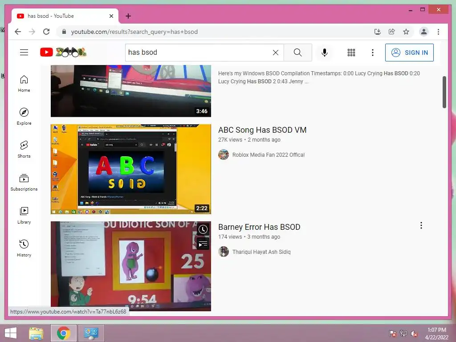456x342 pixels.
Task: Open Explore in the sidebar
Action: (x=24, y=117)
